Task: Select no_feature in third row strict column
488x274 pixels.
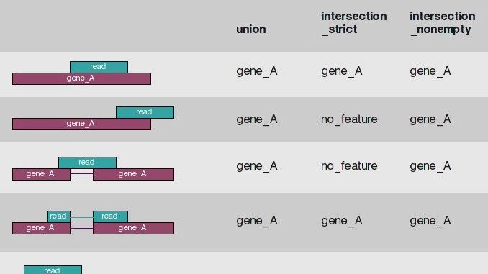Action: pos(349,166)
